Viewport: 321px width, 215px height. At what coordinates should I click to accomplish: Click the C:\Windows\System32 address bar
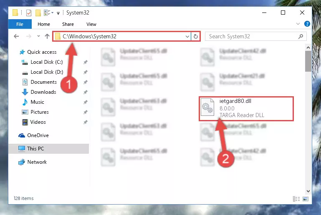click(x=122, y=36)
